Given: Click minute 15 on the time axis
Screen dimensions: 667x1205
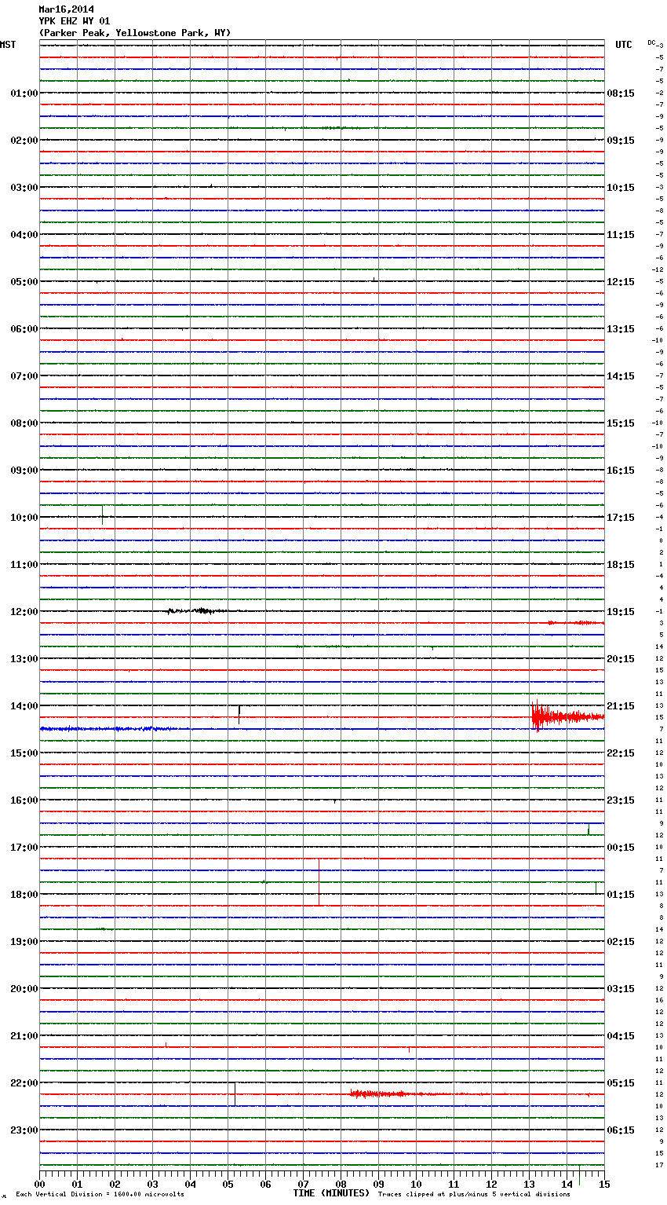Looking at the screenshot, I should [604, 1184].
